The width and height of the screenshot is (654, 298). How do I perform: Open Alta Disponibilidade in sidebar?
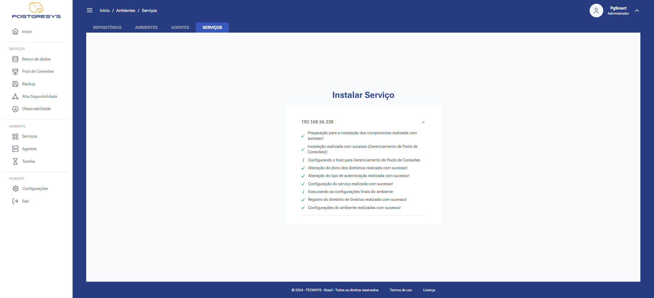[x=40, y=97]
